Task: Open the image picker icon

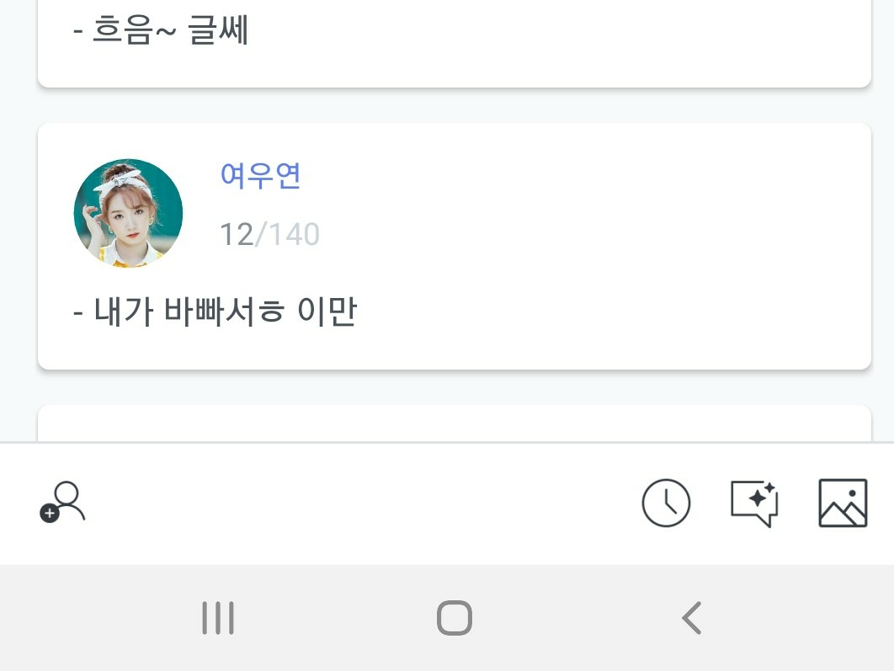Action: coord(843,503)
